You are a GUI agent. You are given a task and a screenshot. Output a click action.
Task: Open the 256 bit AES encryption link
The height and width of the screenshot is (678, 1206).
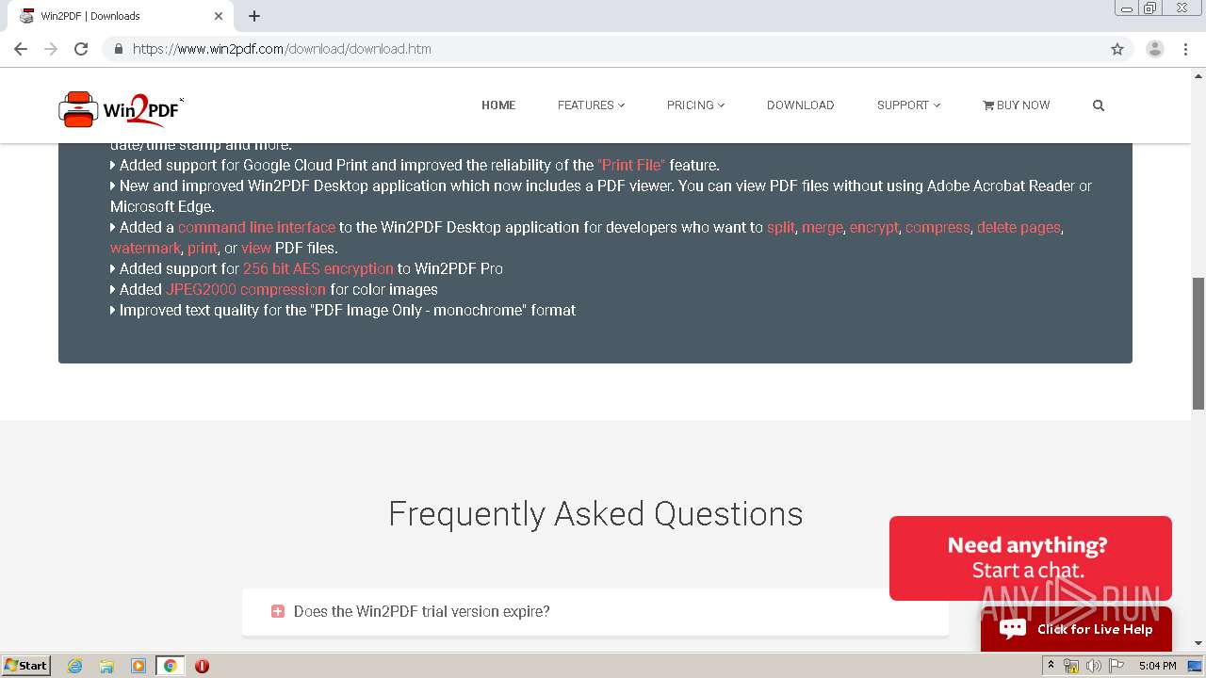click(318, 268)
